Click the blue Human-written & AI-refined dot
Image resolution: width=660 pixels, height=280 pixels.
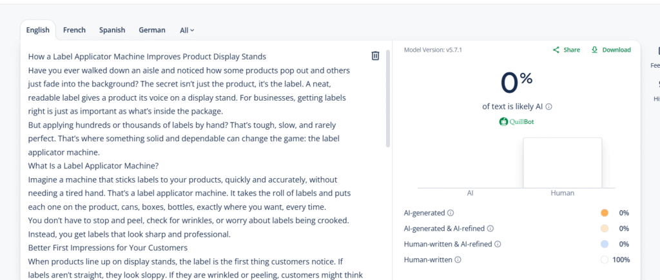[x=604, y=244]
